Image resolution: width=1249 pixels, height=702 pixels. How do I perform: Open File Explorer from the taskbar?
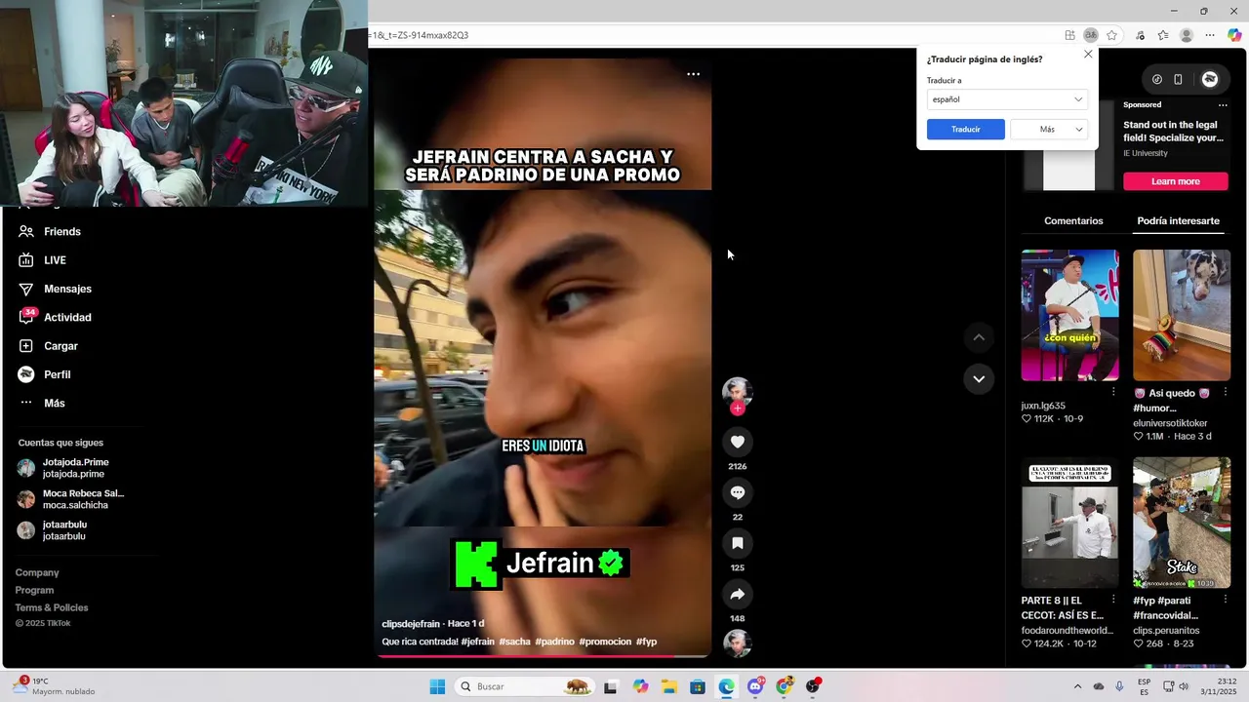pyautogui.click(x=668, y=686)
